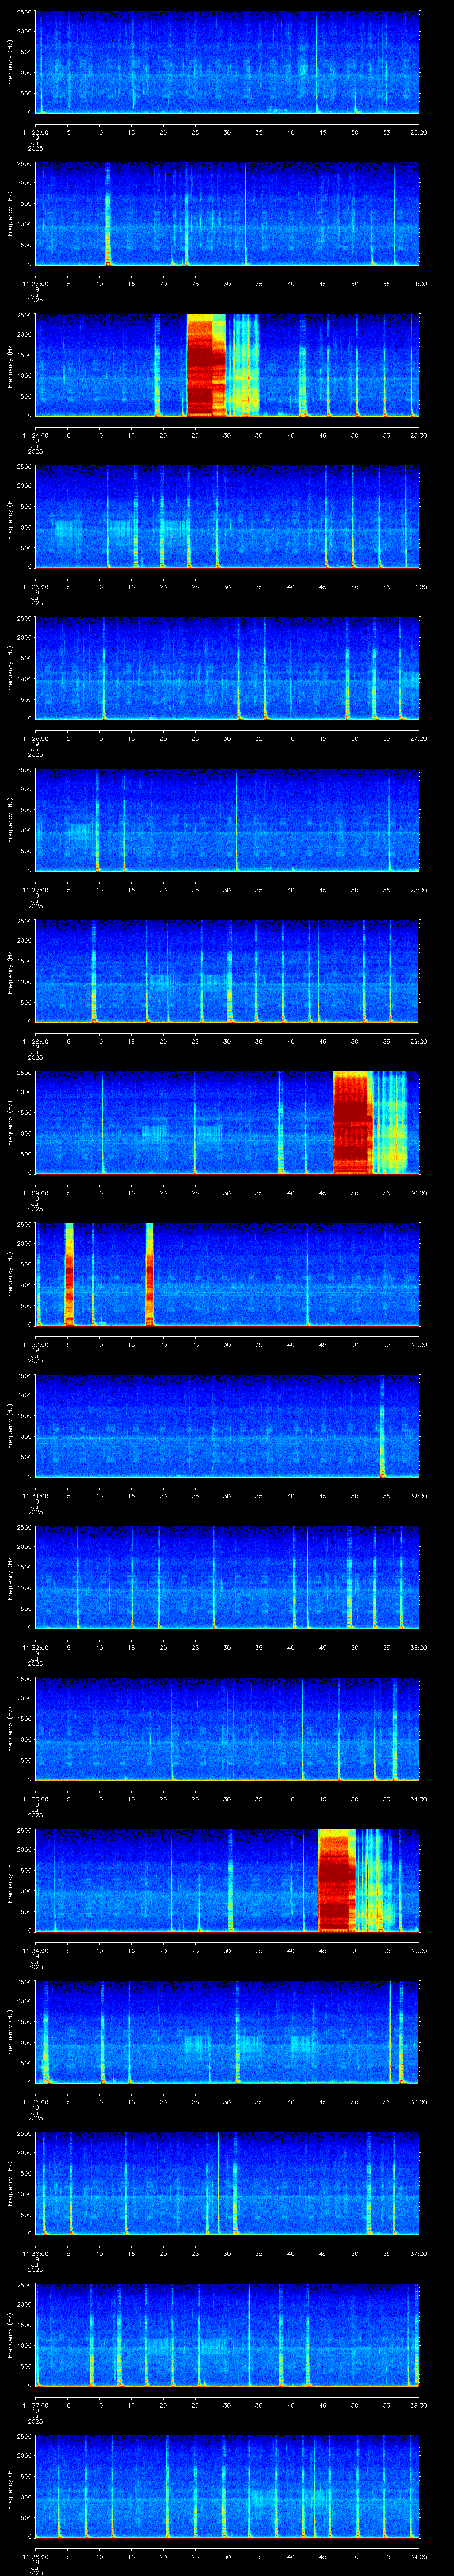Click the "11:37:00" start time label

(35, 2405)
